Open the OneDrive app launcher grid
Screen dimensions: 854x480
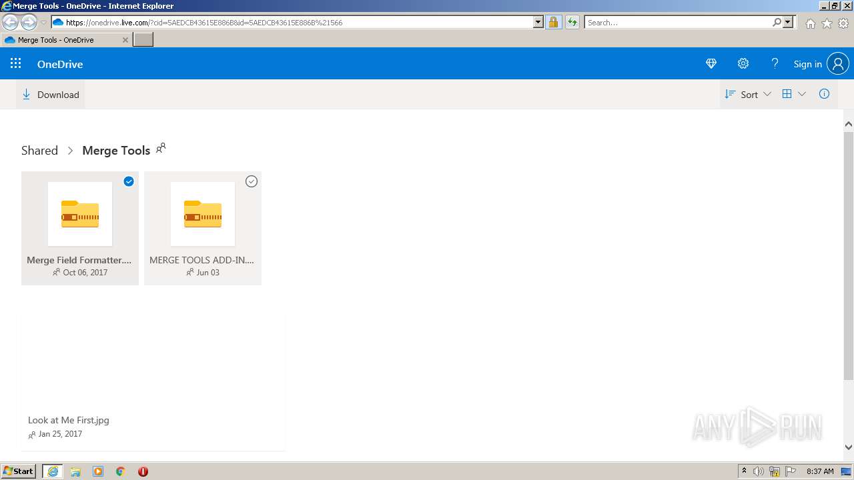pyautogui.click(x=16, y=63)
